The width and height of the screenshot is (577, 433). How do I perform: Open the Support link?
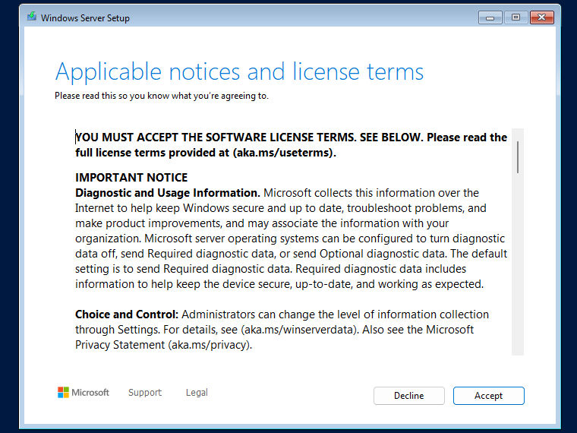coord(144,393)
